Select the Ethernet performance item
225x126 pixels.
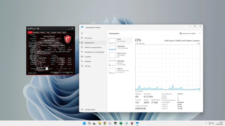(x=120, y=63)
